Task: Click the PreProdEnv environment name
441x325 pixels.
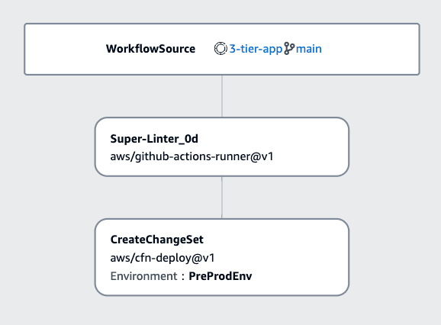Action: pos(220,276)
